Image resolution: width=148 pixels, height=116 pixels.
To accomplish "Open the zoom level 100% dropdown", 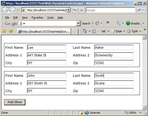I will point(141,113).
